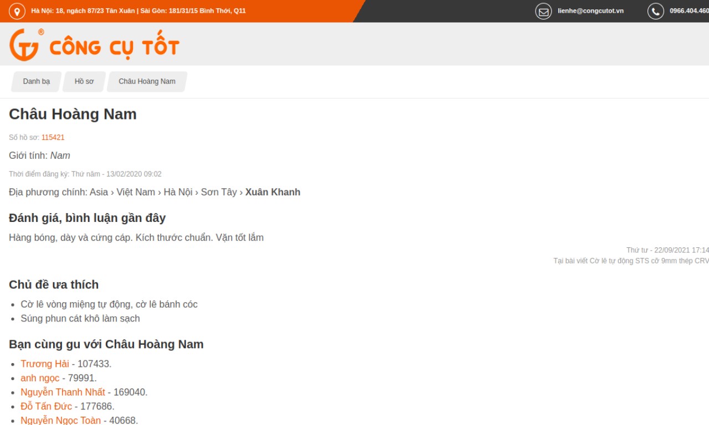Screen dimensions: 709x425
Task: Visit Nguyễn Ngọc Toàn's profile
Action: pos(61,420)
